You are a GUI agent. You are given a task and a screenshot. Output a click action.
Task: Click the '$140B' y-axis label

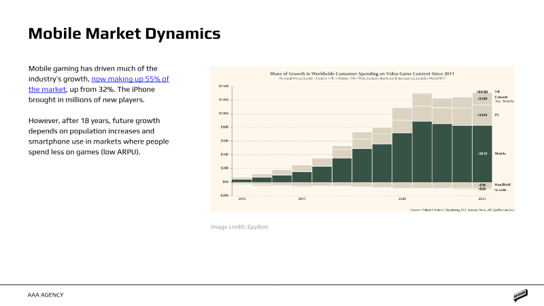224,86
